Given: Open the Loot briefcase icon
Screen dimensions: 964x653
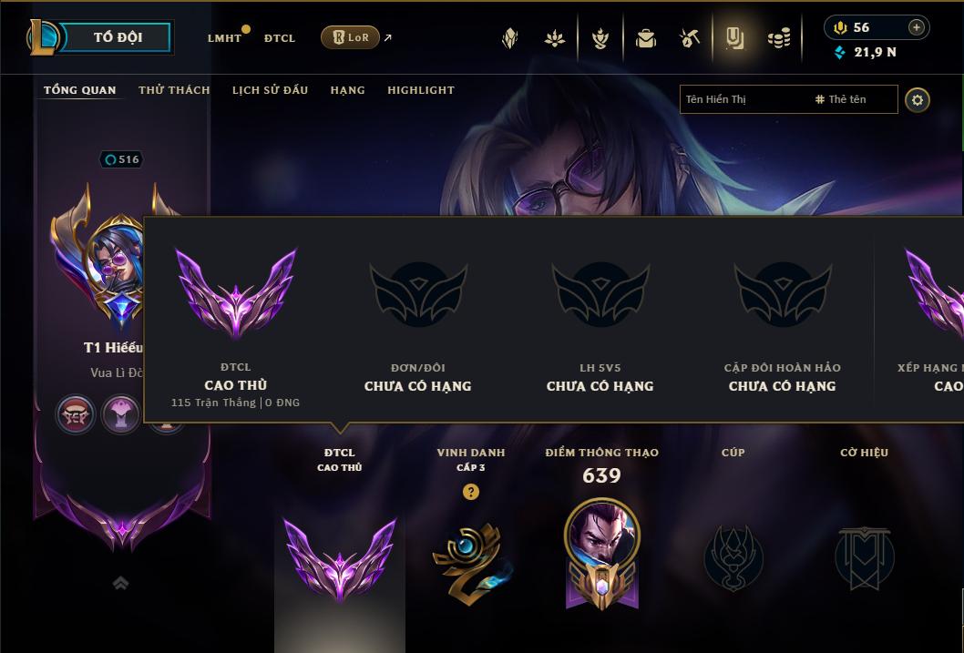Looking at the screenshot, I should click(x=645, y=38).
